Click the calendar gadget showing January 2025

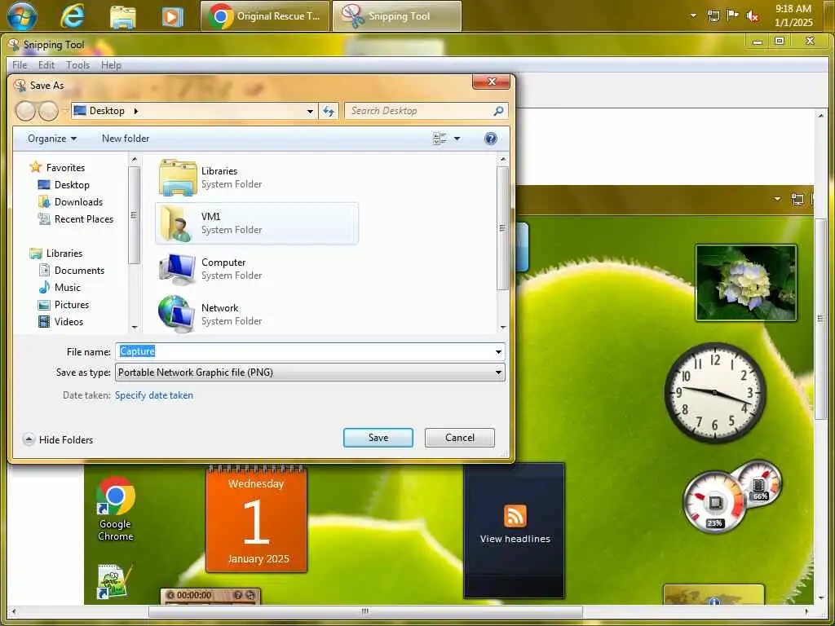click(257, 519)
